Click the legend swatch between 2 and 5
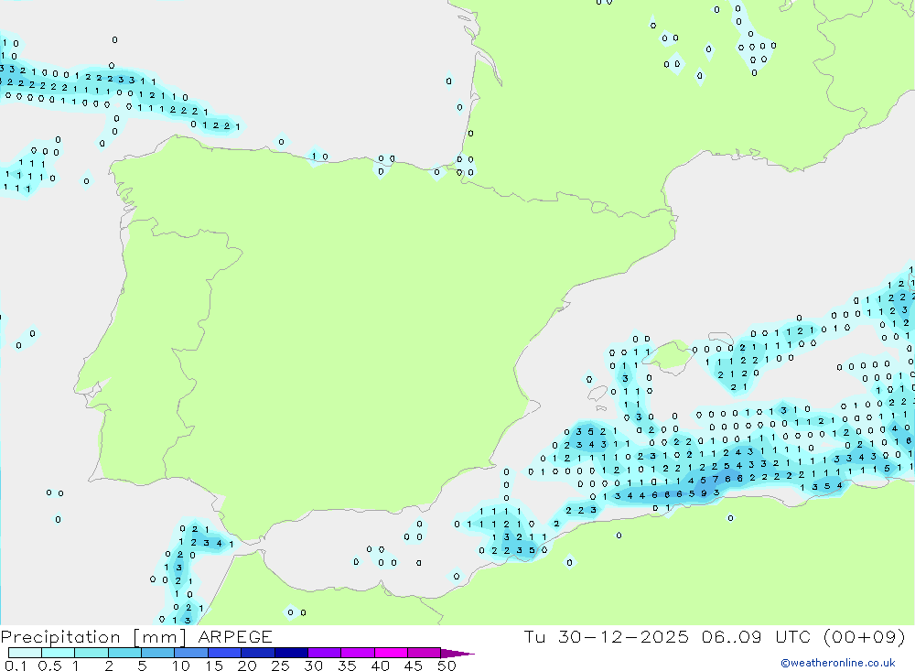 coord(124,653)
